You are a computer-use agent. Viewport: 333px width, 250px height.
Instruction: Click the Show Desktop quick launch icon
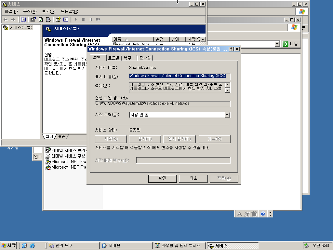click(24, 246)
